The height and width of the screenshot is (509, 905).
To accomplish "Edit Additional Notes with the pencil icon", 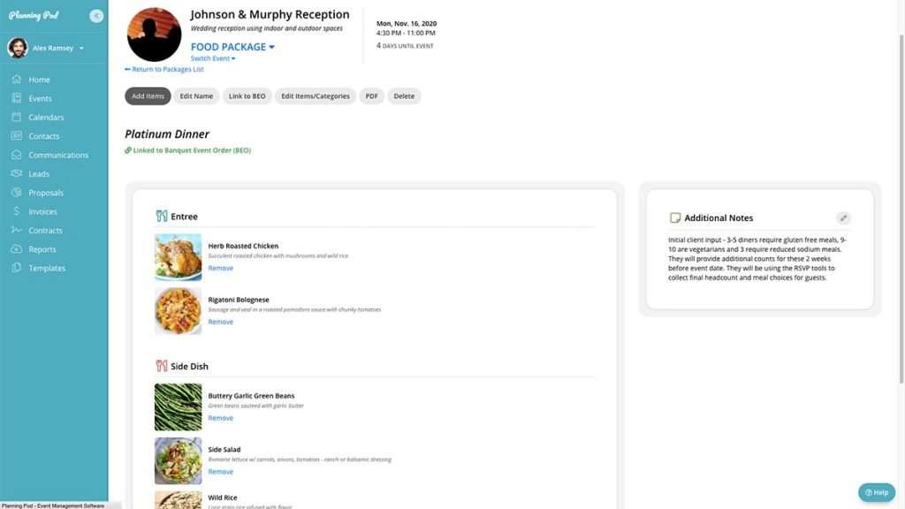I will pos(843,218).
